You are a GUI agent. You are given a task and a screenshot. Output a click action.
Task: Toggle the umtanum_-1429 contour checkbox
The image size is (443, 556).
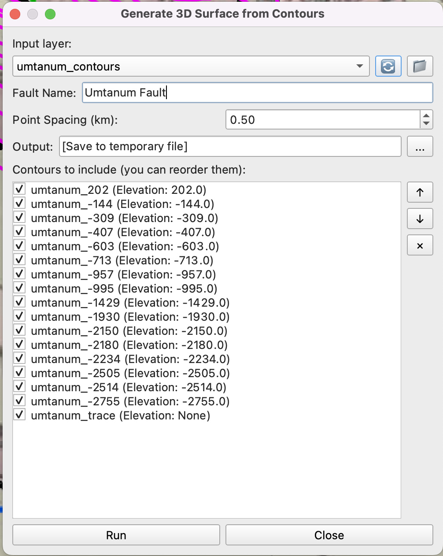pyautogui.click(x=19, y=303)
